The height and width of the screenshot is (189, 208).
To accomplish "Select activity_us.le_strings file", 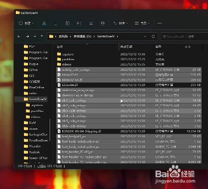I will [129, 69].
